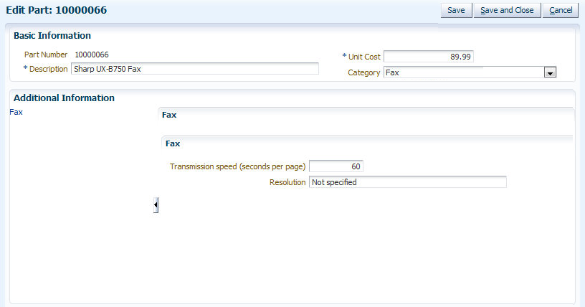This screenshot has width=585, height=307.
Task: Focus the Description input field
Action: [x=195, y=69]
